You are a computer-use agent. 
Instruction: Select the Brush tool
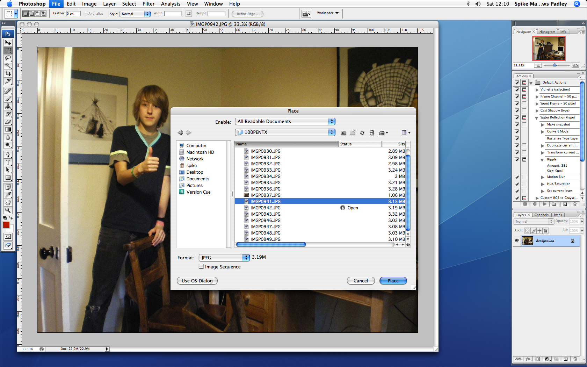pyautogui.click(x=8, y=99)
